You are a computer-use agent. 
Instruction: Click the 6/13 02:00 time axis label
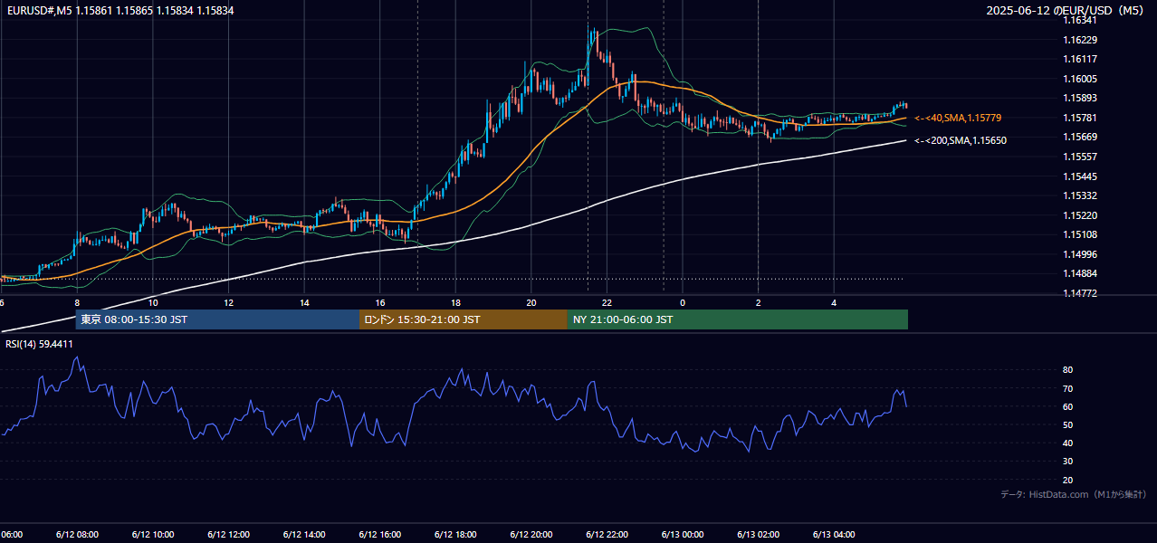click(x=758, y=535)
